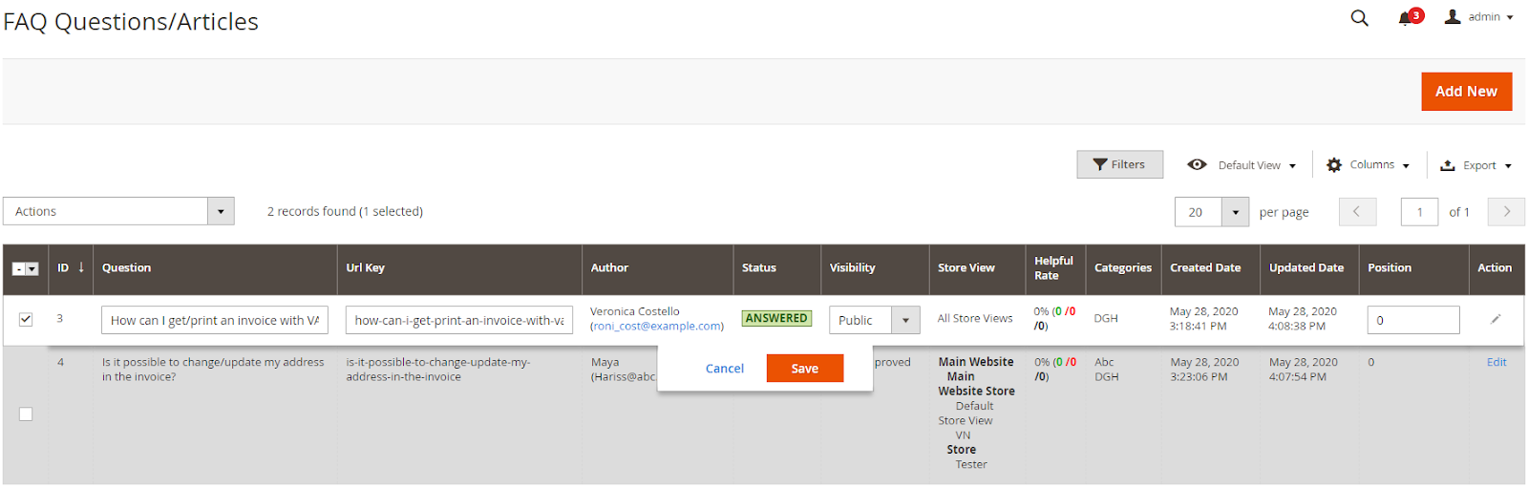Click the Save button

804,369
